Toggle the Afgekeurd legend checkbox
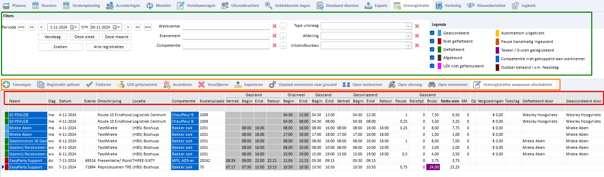 432,58
